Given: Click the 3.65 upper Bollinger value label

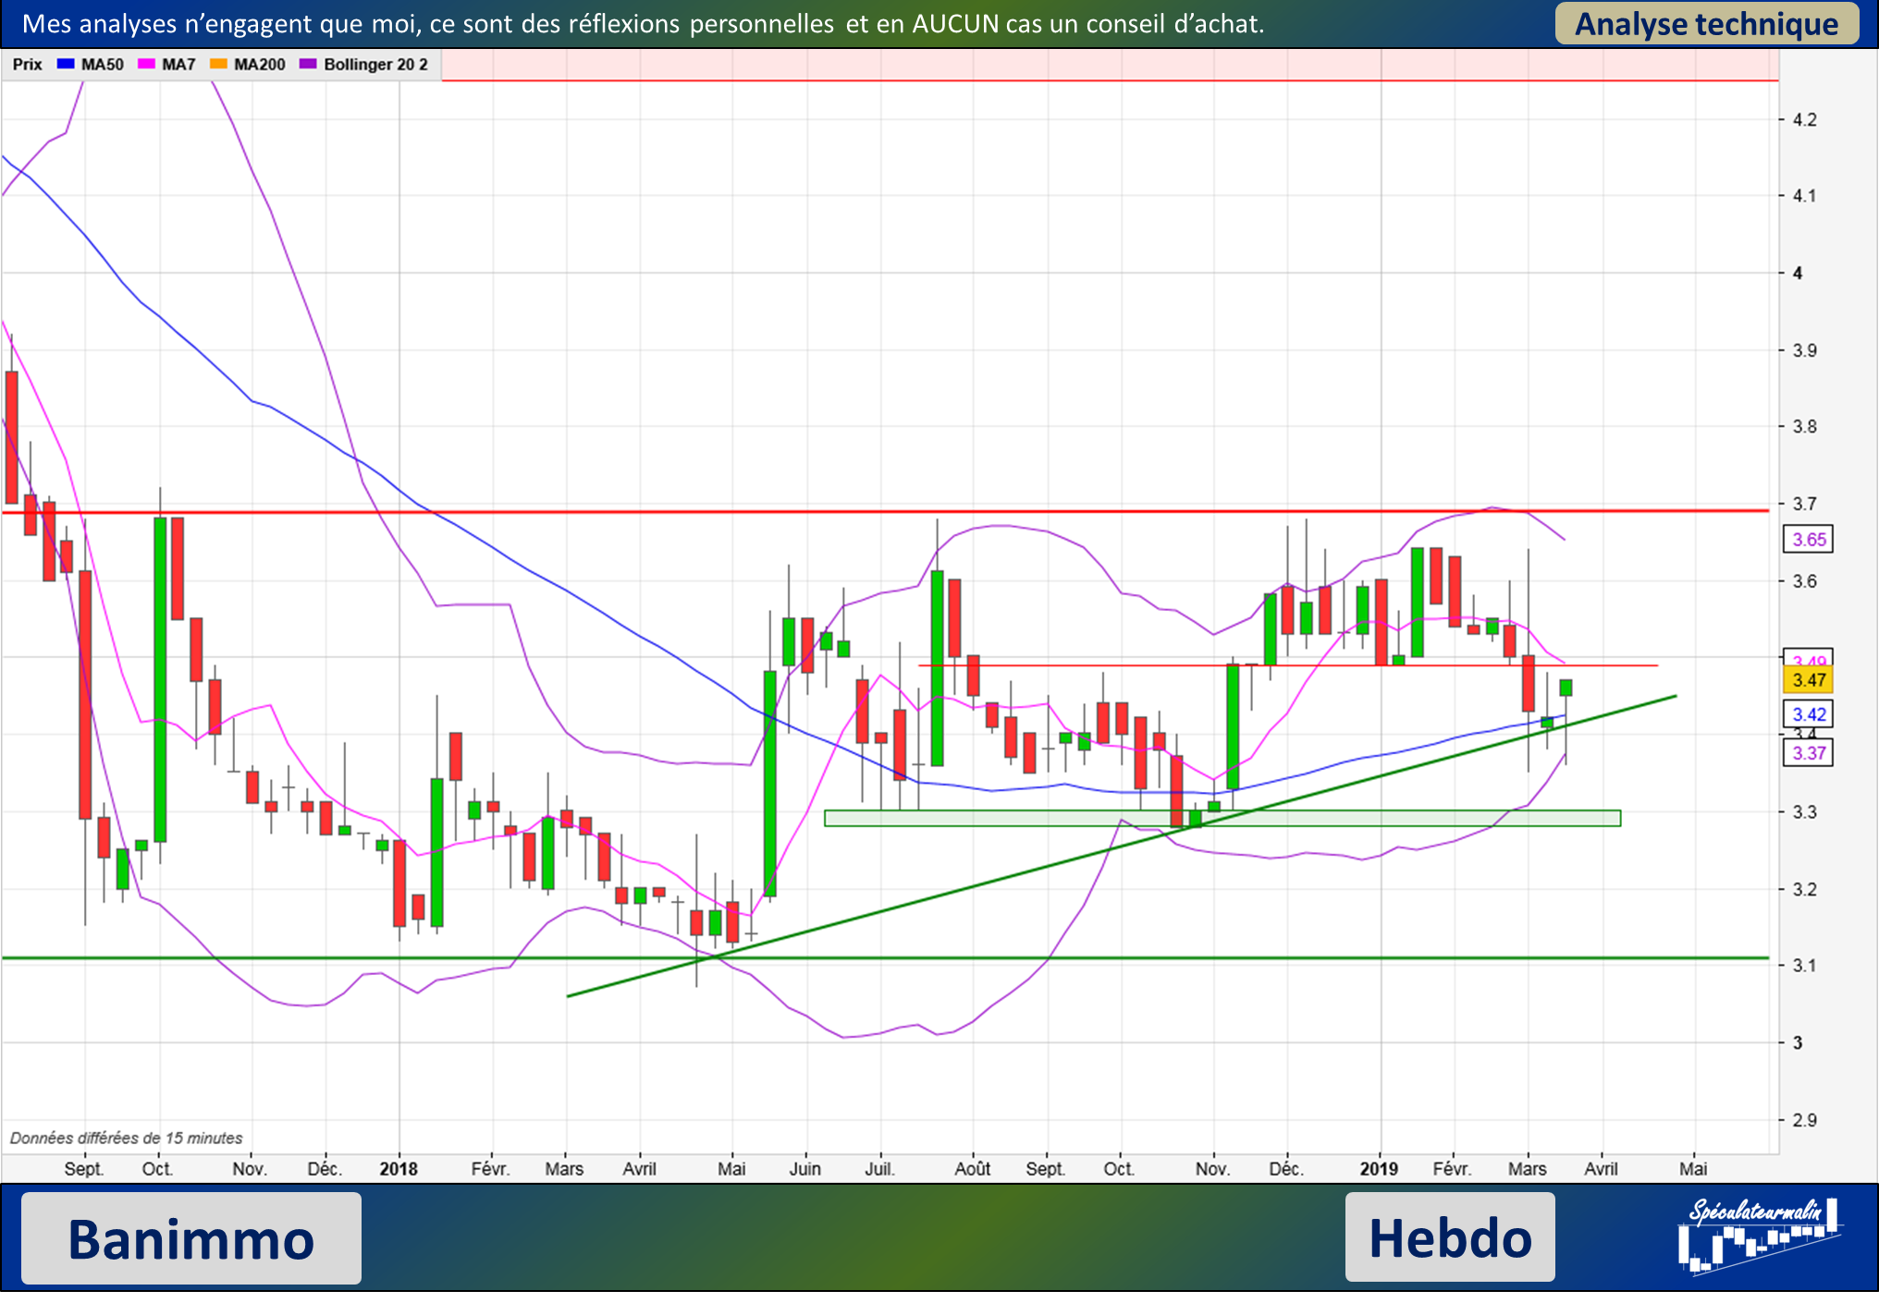Looking at the screenshot, I should click(1808, 540).
